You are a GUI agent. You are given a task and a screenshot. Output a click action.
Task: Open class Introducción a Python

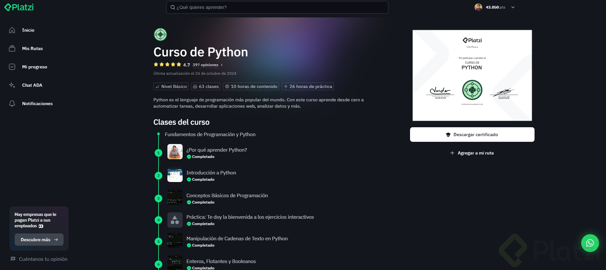[x=211, y=173]
